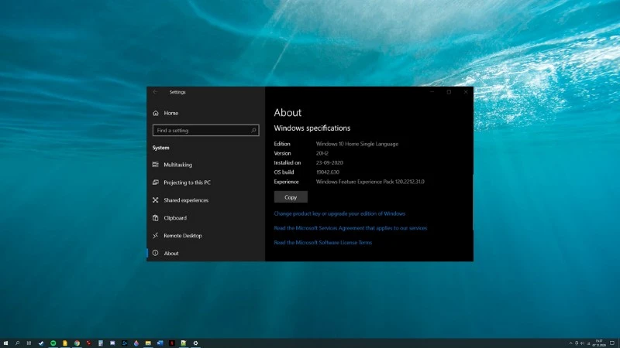The image size is (620, 348).
Task: Click the Installed on label
Action: (288, 162)
